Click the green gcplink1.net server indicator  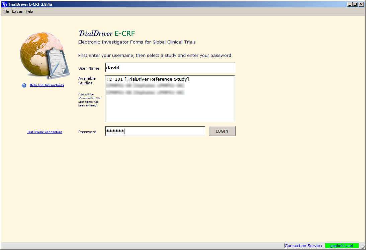342,246
